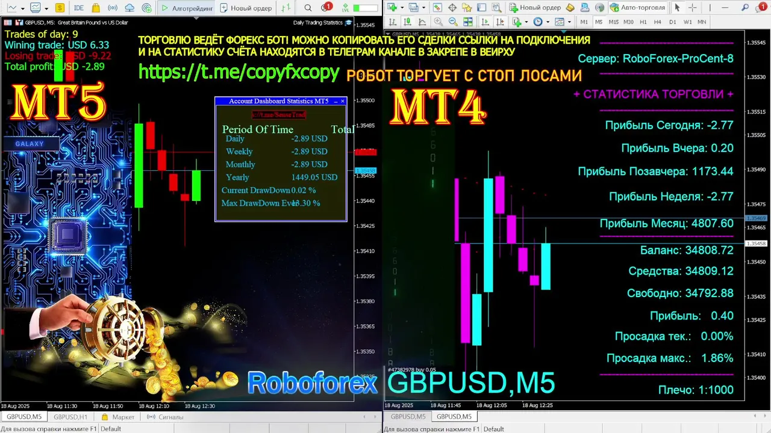The image size is (771, 433).
Task: Toggle the Market Watch window icon in MT4
Action: [x=437, y=7]
